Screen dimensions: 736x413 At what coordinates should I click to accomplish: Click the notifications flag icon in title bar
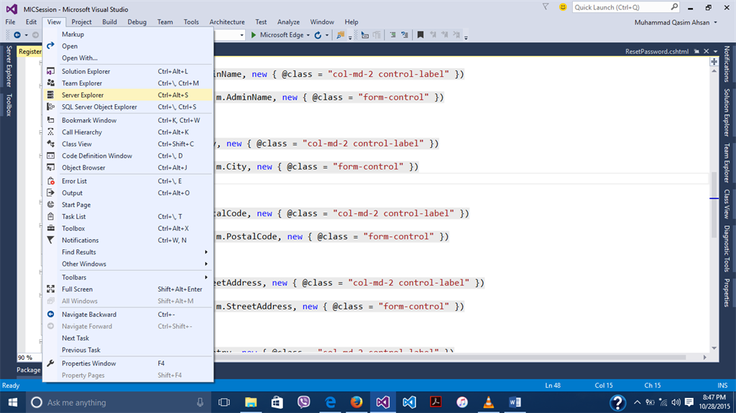(x=547, y=7)
